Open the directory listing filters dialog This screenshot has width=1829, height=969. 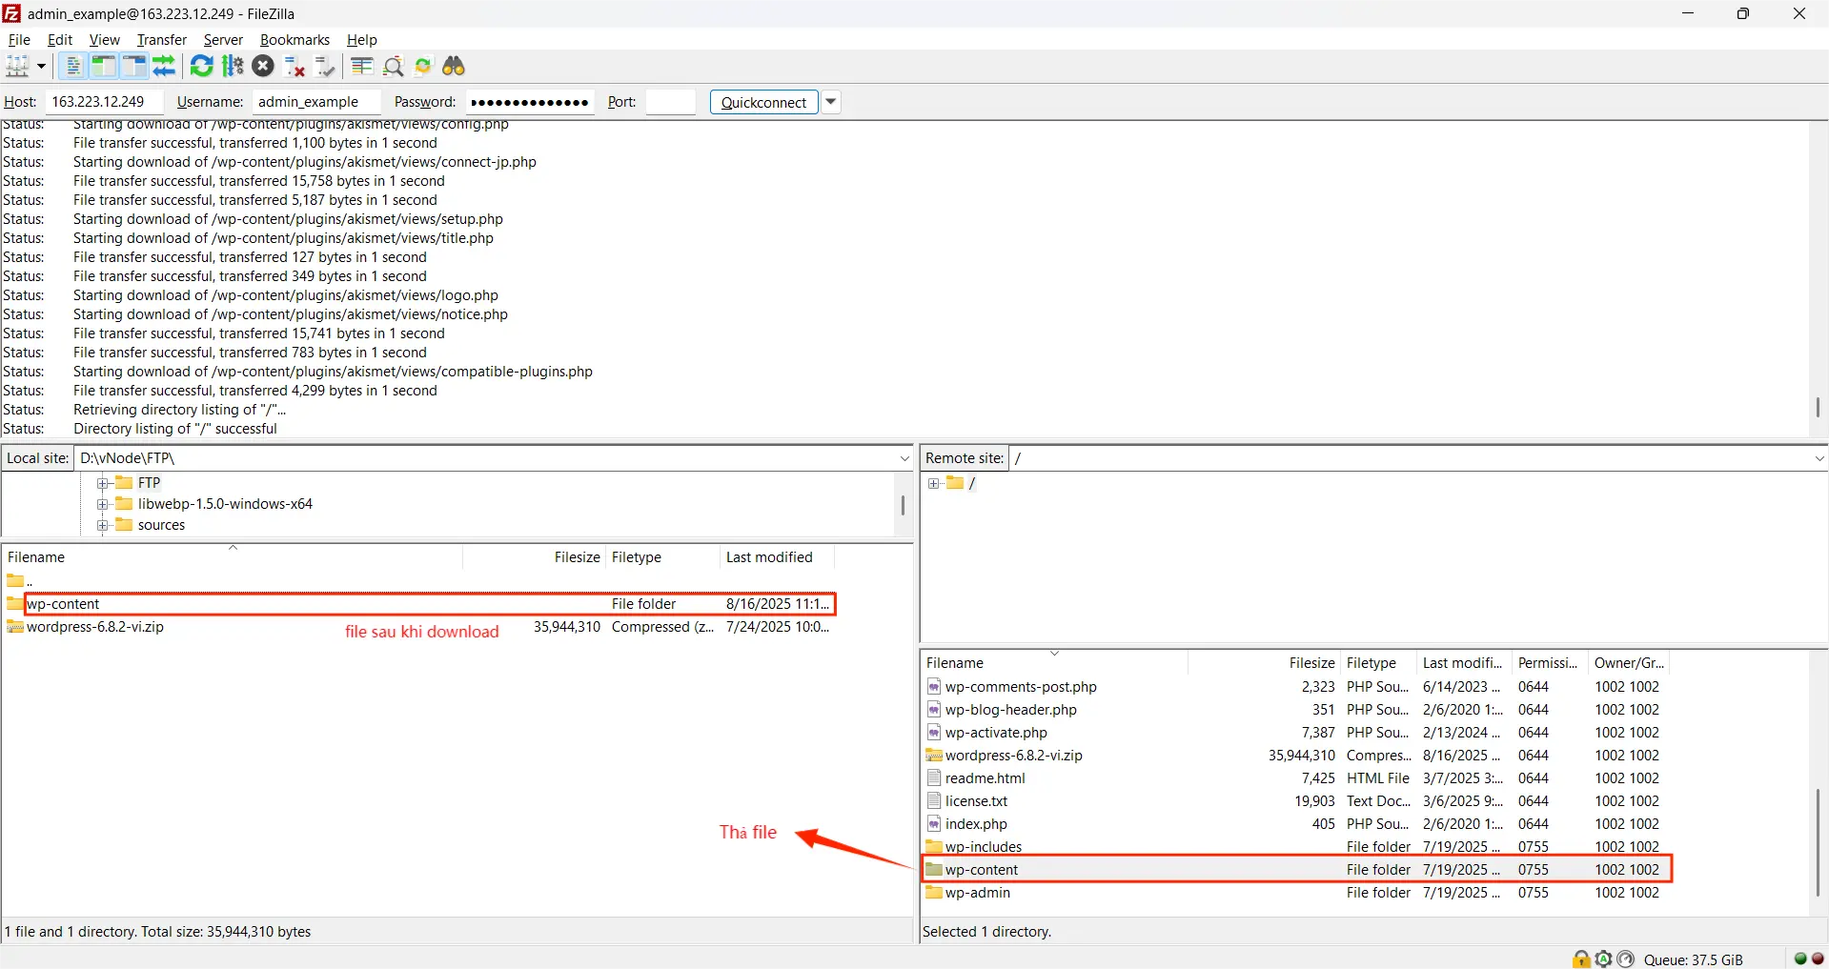(x=362, y=66)
